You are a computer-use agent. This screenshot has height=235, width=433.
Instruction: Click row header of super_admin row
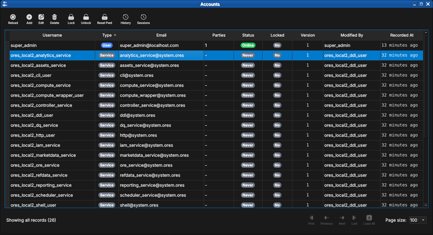pos(7,45)
